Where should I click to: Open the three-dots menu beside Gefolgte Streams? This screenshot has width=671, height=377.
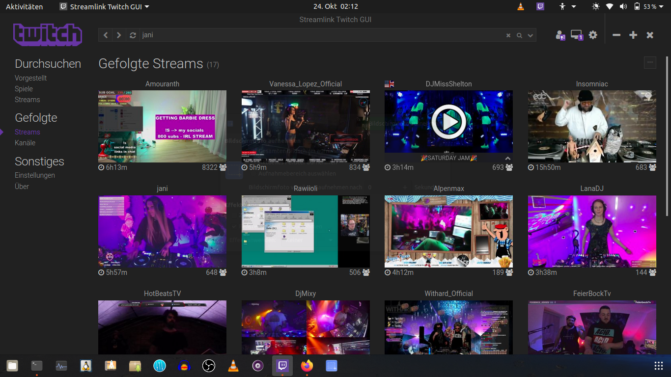(x=650, y=62)
